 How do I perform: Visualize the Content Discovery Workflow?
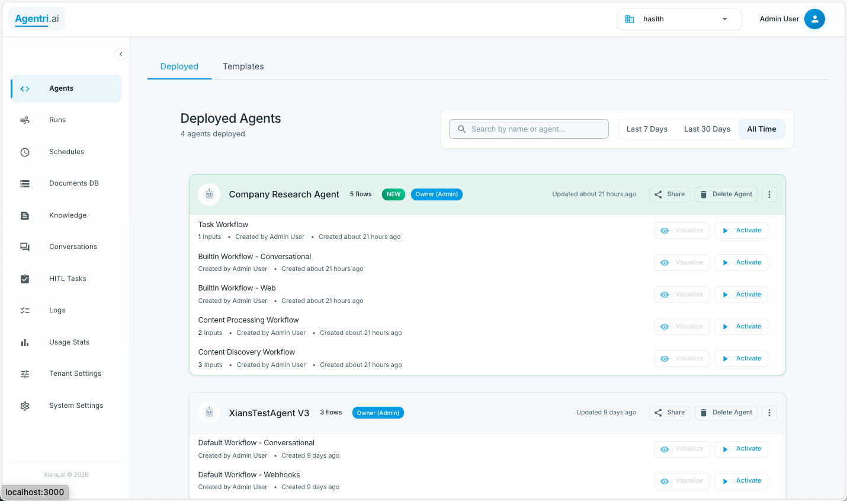[682, 358]
